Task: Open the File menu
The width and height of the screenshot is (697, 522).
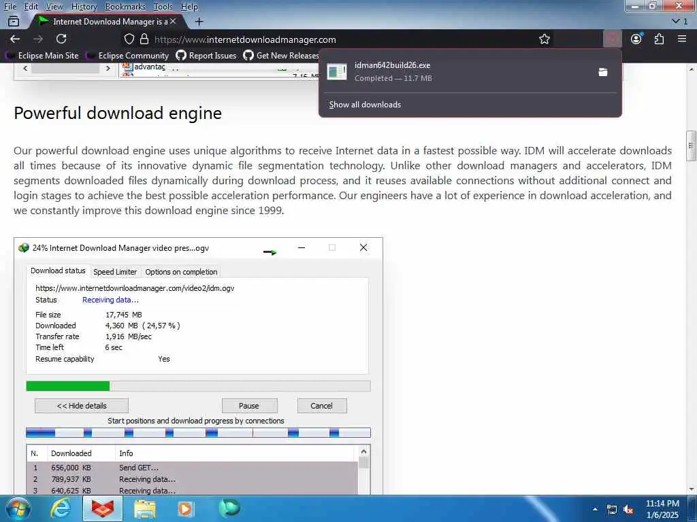Action: click(10, 7)
